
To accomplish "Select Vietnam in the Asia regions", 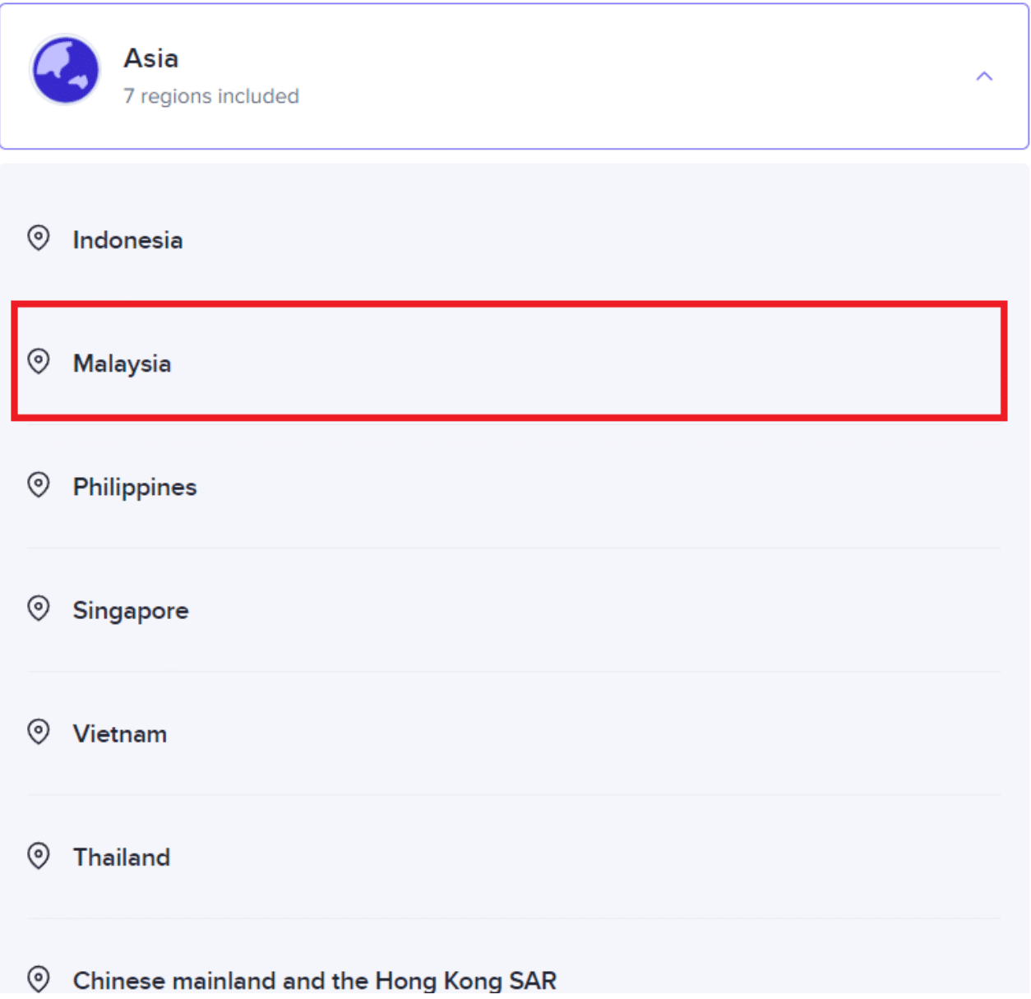I will (x=120, y=734).
